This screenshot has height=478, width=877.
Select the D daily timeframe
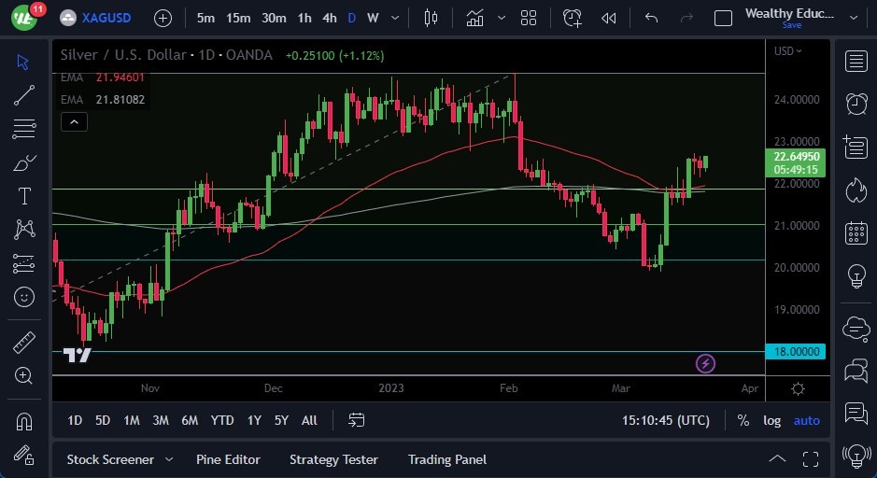coord(352,18)
